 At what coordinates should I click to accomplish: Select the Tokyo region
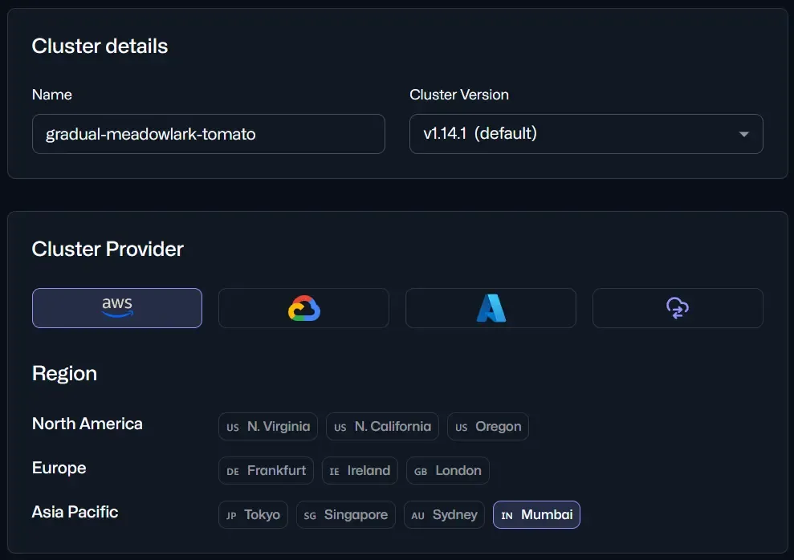click(x=253, y=514)
